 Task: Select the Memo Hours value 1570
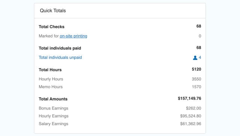click(x=196, y=87)
